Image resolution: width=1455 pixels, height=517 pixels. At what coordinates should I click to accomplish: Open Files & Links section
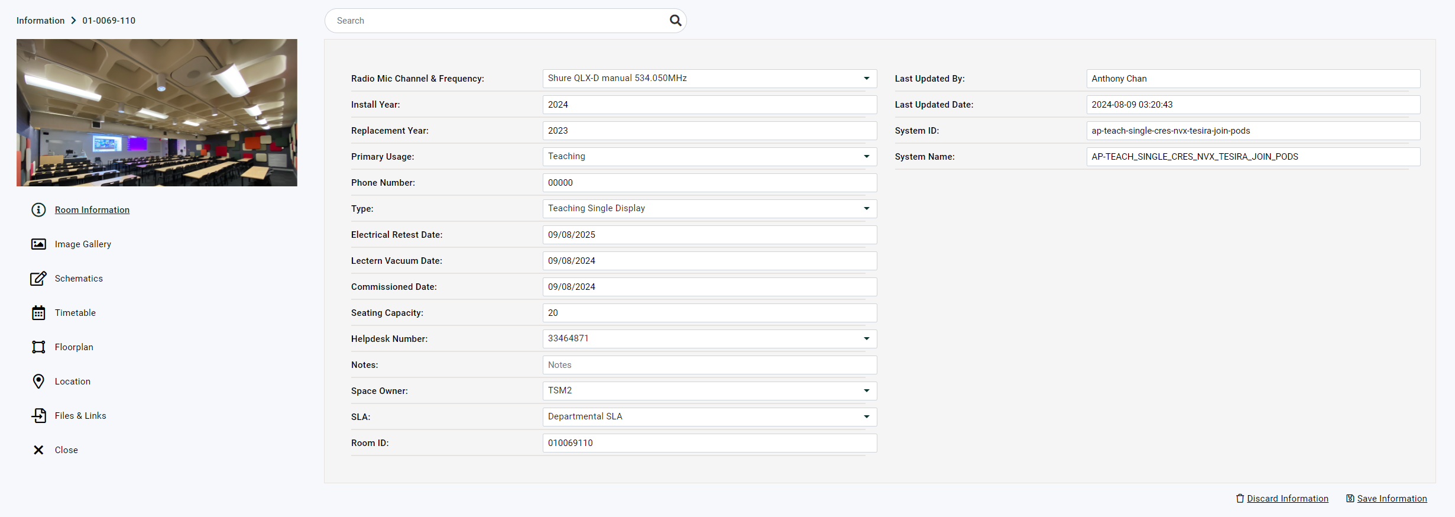(x=80, y=416)
